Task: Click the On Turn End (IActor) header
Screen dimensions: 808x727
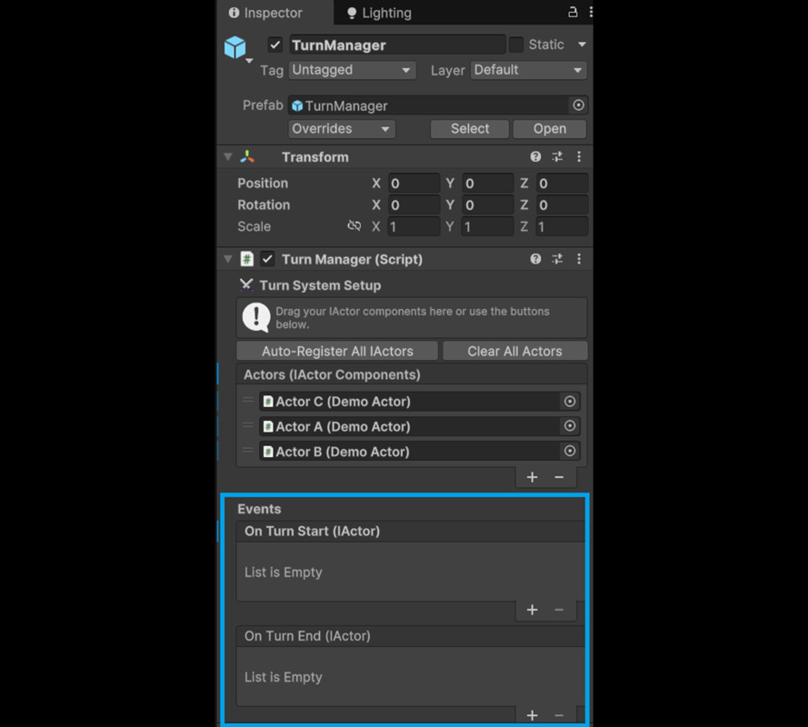Action: coord(410,636)
